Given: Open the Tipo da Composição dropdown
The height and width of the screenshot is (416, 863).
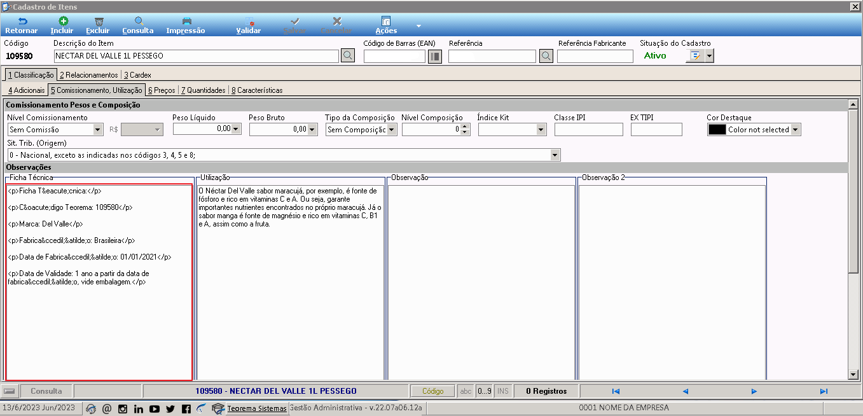Looking at the screenshot, I should coord(392,130).
